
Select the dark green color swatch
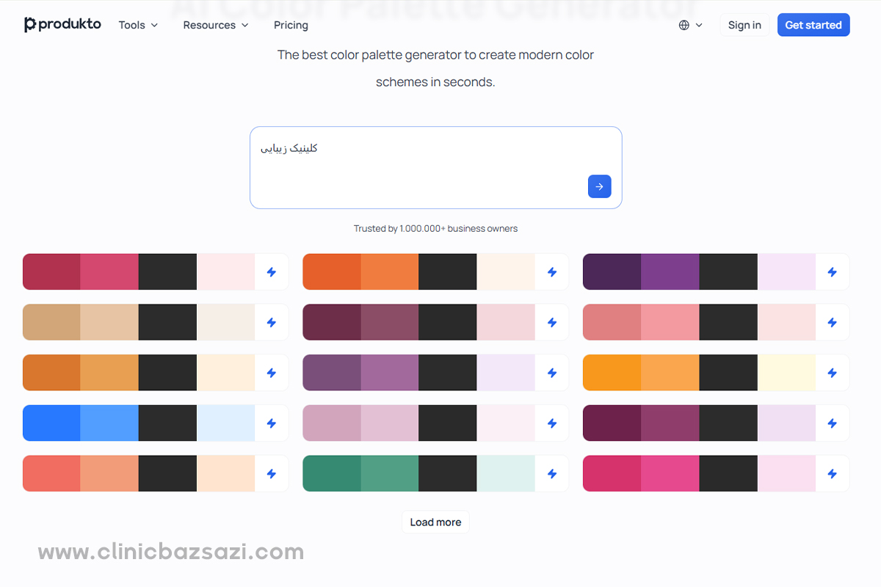pyautogui.click(x=332, y=474)
